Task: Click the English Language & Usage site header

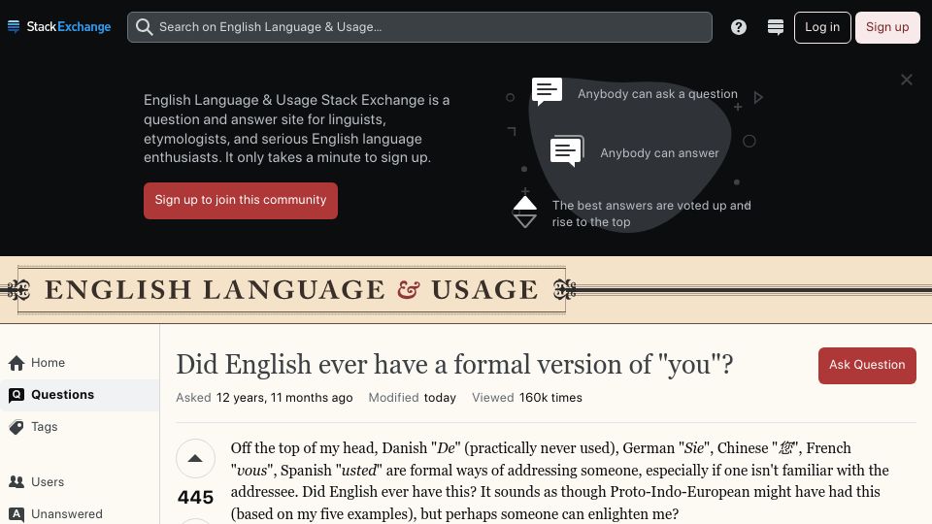Action: click(291, 290)
